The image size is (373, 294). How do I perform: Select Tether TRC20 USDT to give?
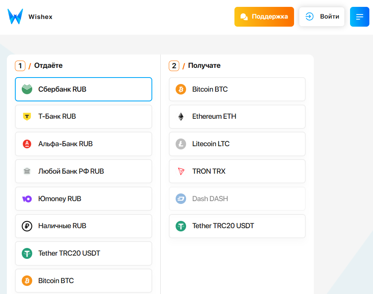(83, 253)
